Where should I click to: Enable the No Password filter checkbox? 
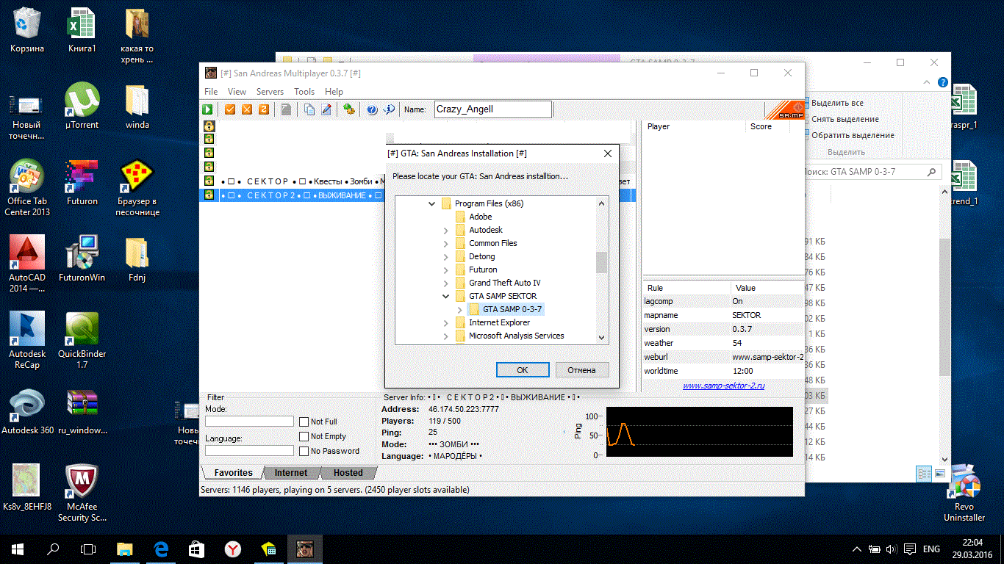[x=304, y=451]
